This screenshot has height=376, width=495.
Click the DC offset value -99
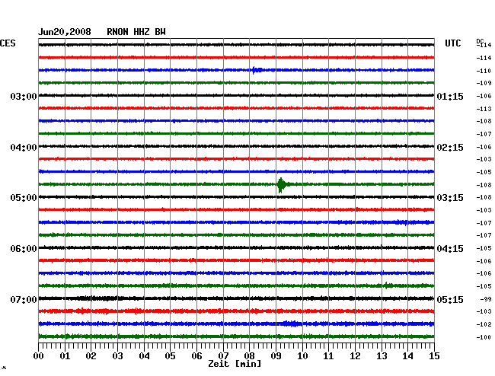(486, 299)
